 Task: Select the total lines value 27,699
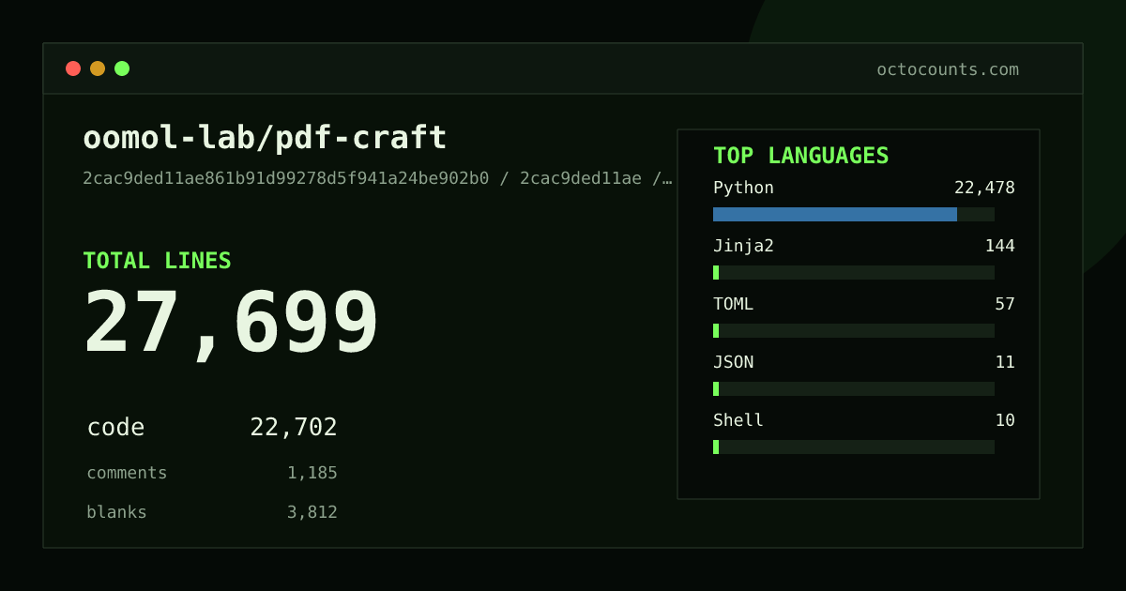231,323
